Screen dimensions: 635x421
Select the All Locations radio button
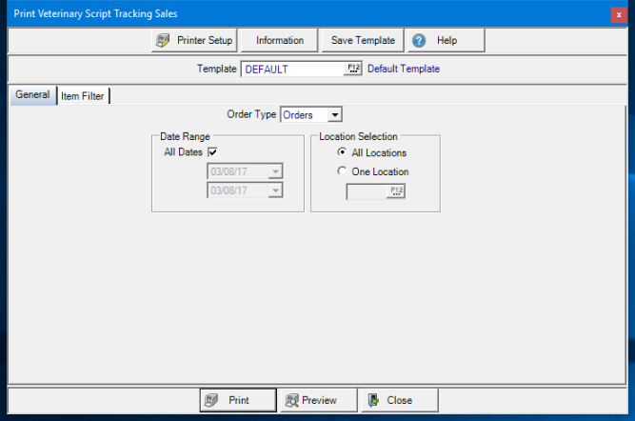(342, 152)
